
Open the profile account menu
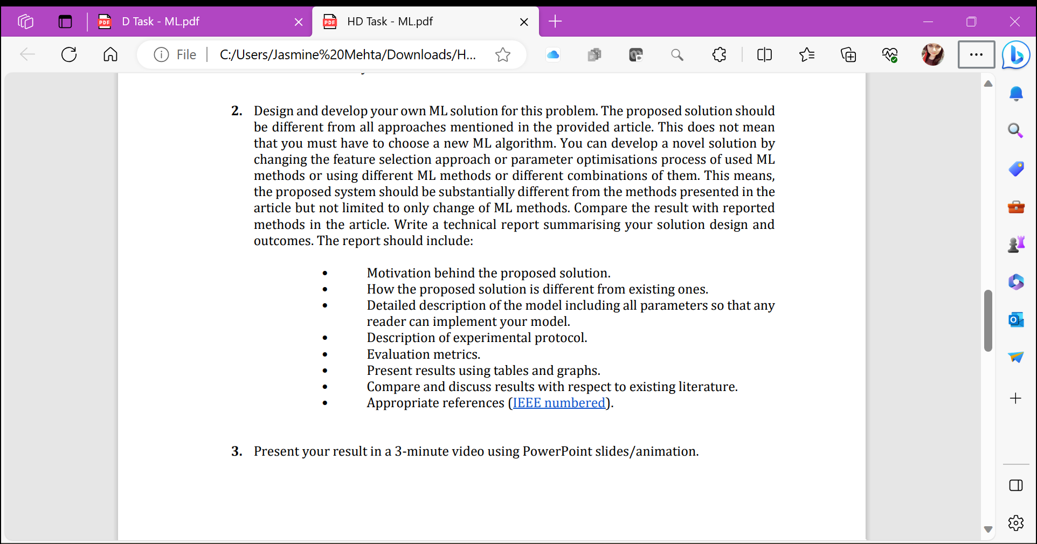pos(933,54)
